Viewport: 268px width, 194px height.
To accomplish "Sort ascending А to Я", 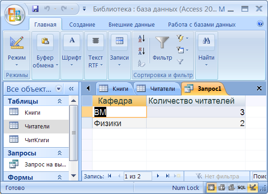I will pyautogui.click(x=142, y=39).
